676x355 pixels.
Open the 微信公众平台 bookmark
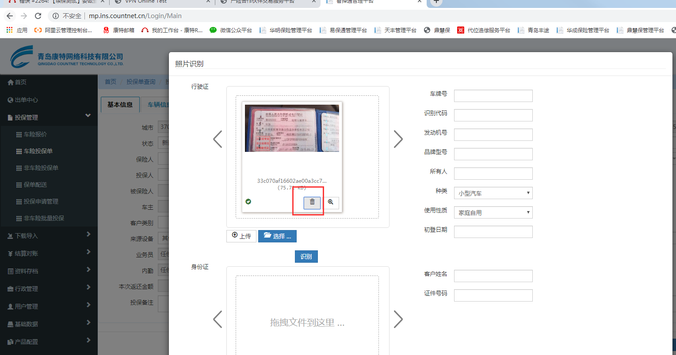pos(231,30)
